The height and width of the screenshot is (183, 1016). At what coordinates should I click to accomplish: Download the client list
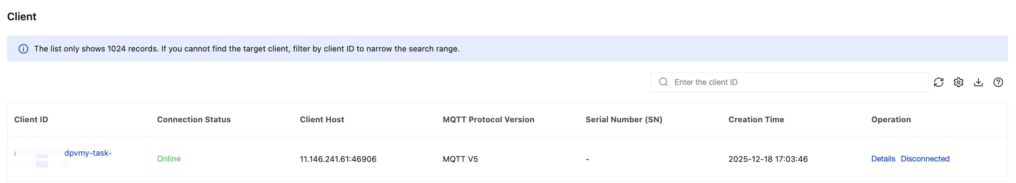pos(978,82)
